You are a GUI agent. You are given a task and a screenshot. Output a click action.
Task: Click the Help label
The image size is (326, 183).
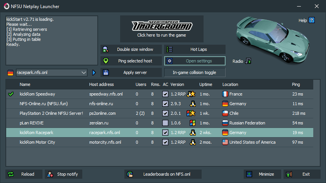(x=303, y=20)
